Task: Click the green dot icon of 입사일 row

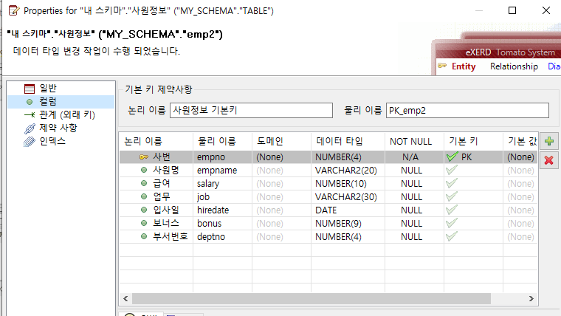Action: (144, 210)
